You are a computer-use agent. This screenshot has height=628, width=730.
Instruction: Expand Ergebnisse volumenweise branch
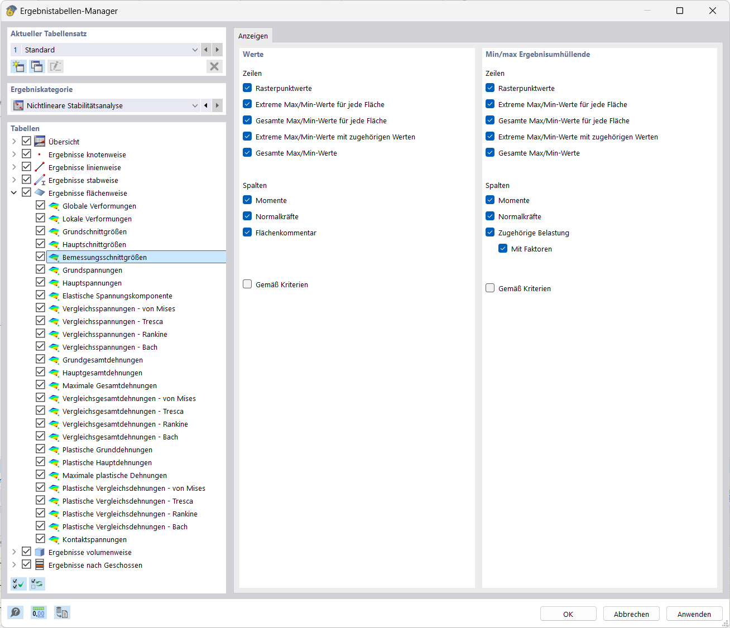tap(13, 551)
